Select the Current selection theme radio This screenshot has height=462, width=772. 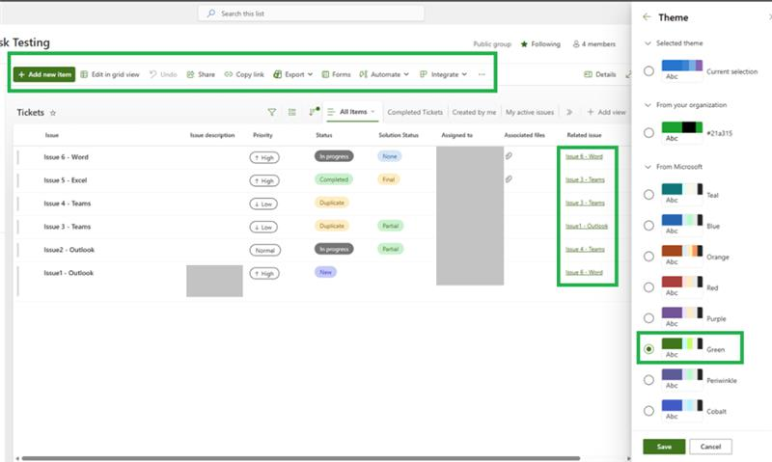[x=648, y=70]
